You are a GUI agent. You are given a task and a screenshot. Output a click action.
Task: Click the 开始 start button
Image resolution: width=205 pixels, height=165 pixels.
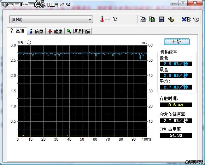[177, 42]
